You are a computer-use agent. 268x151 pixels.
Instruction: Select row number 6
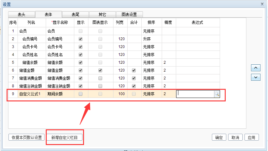pos(13,70)
